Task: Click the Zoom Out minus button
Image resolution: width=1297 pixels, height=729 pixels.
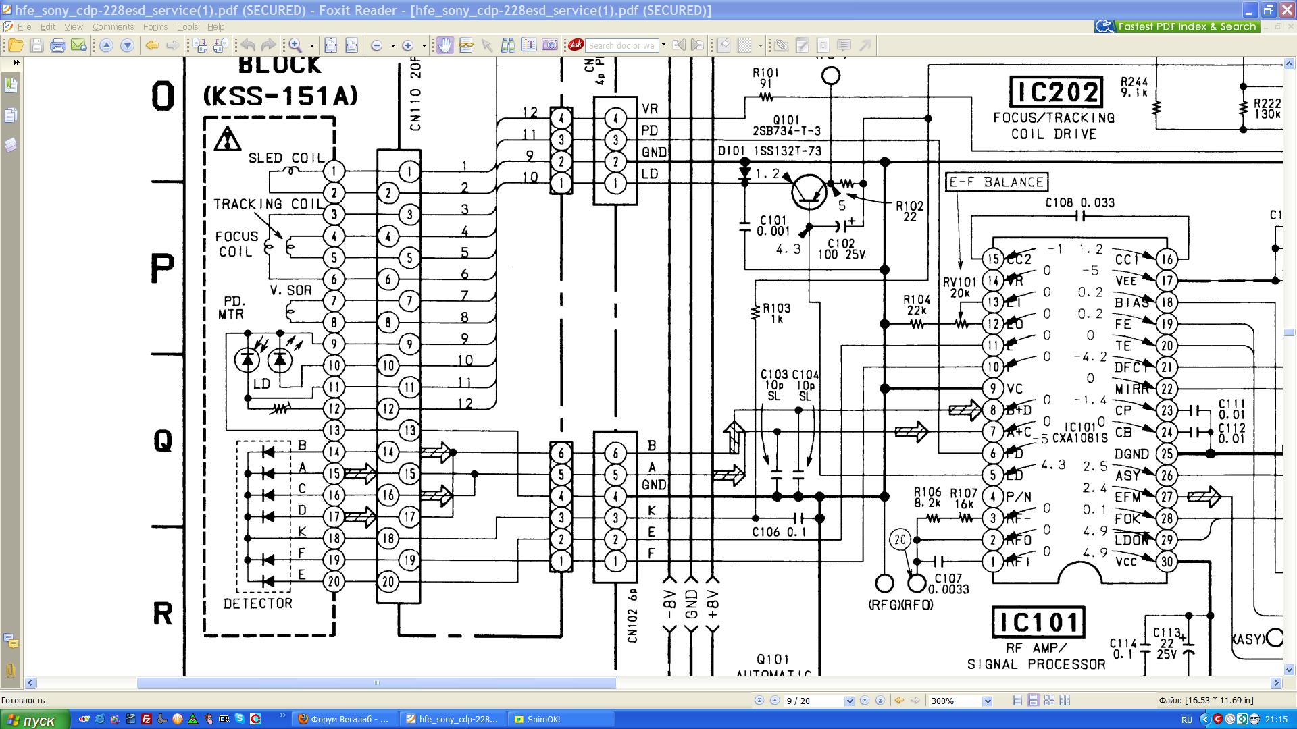Action: tap(377, 45)
